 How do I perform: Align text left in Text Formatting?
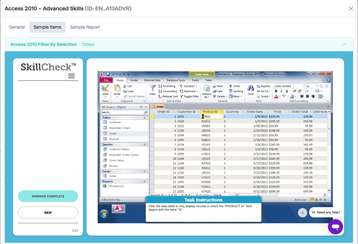pos(302,97)
